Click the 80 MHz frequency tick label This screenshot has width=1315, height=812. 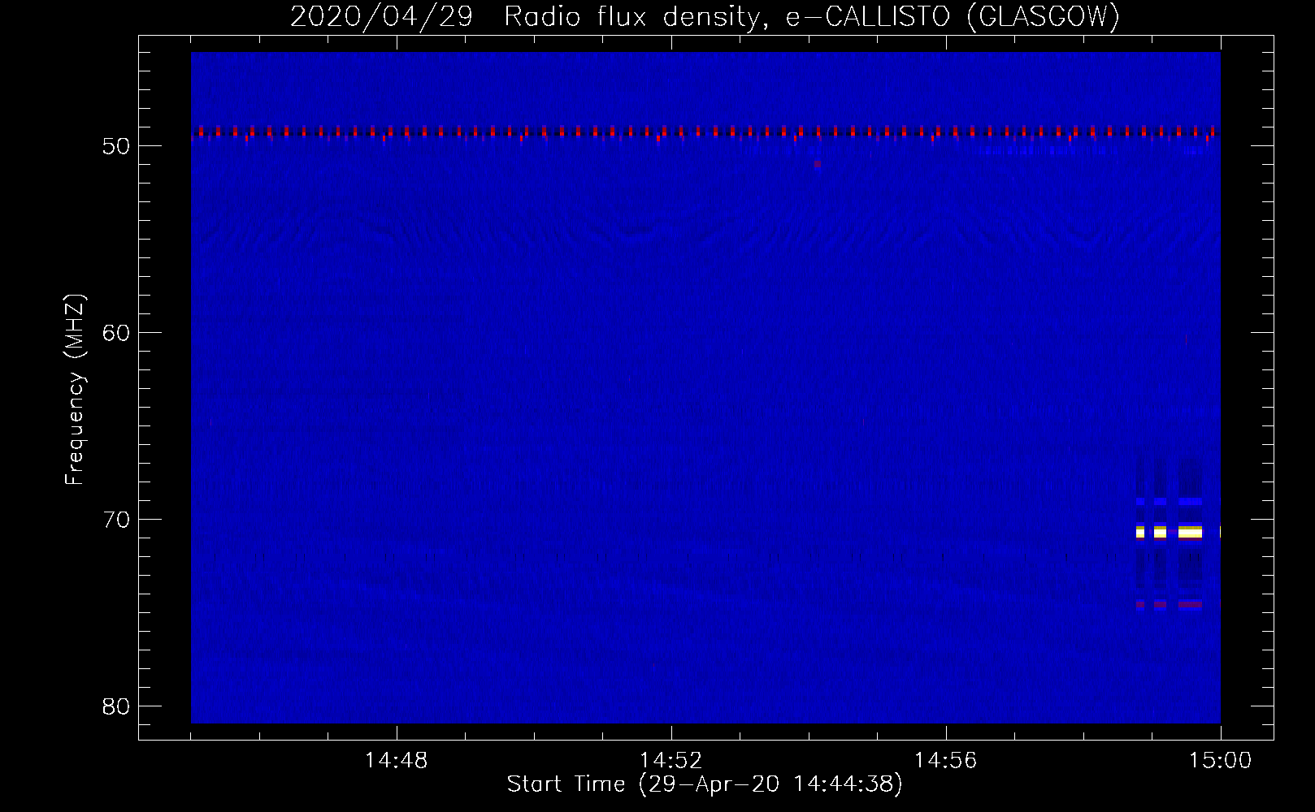point(116,706)
